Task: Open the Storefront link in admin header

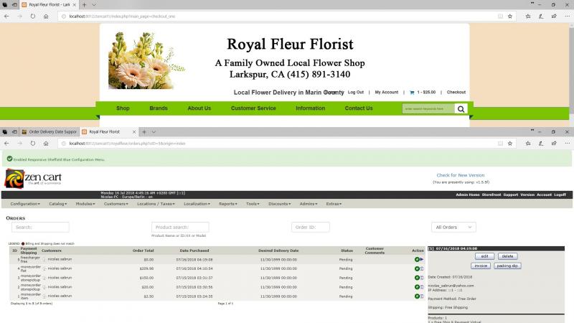Action: 491,195
